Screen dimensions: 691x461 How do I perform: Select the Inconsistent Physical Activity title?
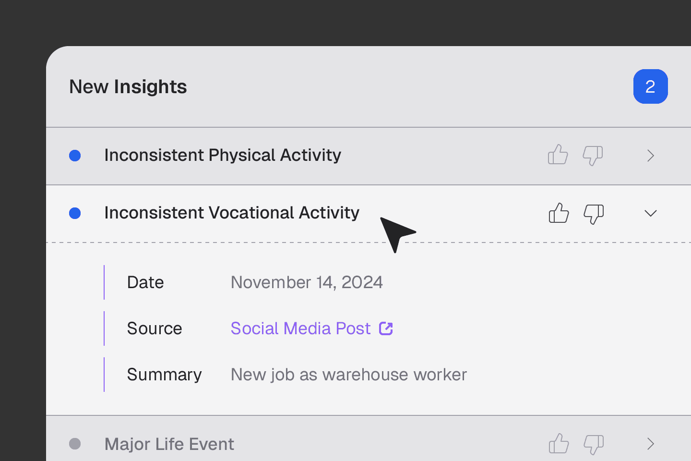click(x=222, y=155)
